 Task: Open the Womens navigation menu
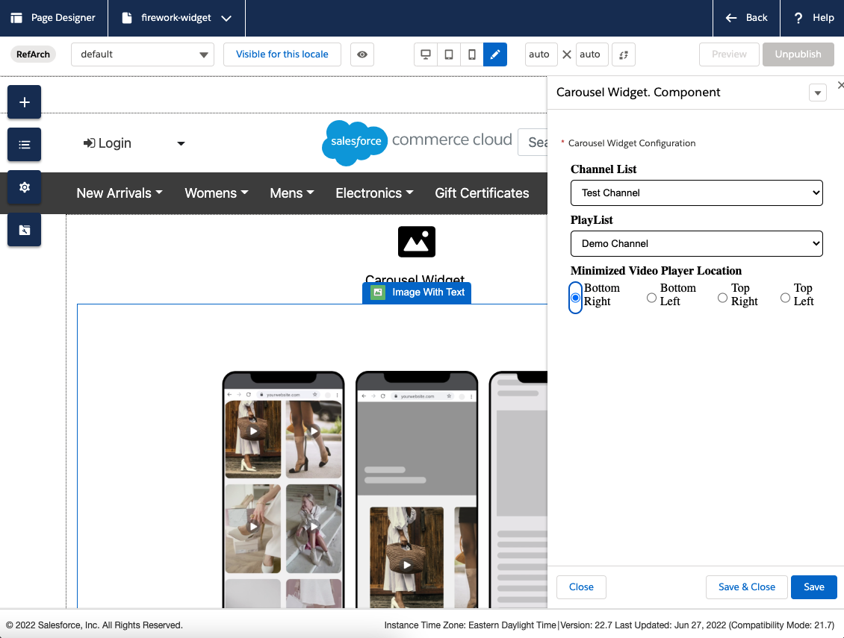pyautogui.click(x=216, y=193)
